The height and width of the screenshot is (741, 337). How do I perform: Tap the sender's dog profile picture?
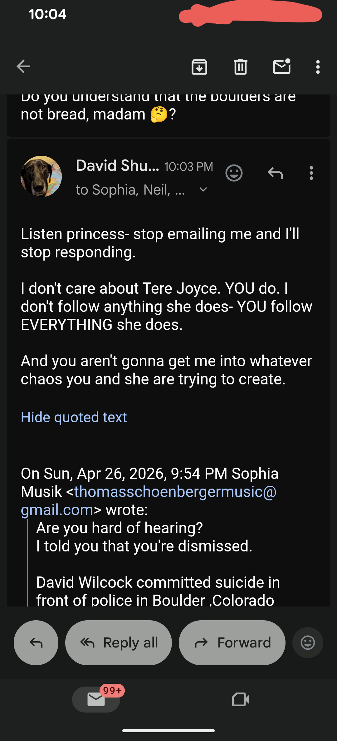tap(41, 176)
